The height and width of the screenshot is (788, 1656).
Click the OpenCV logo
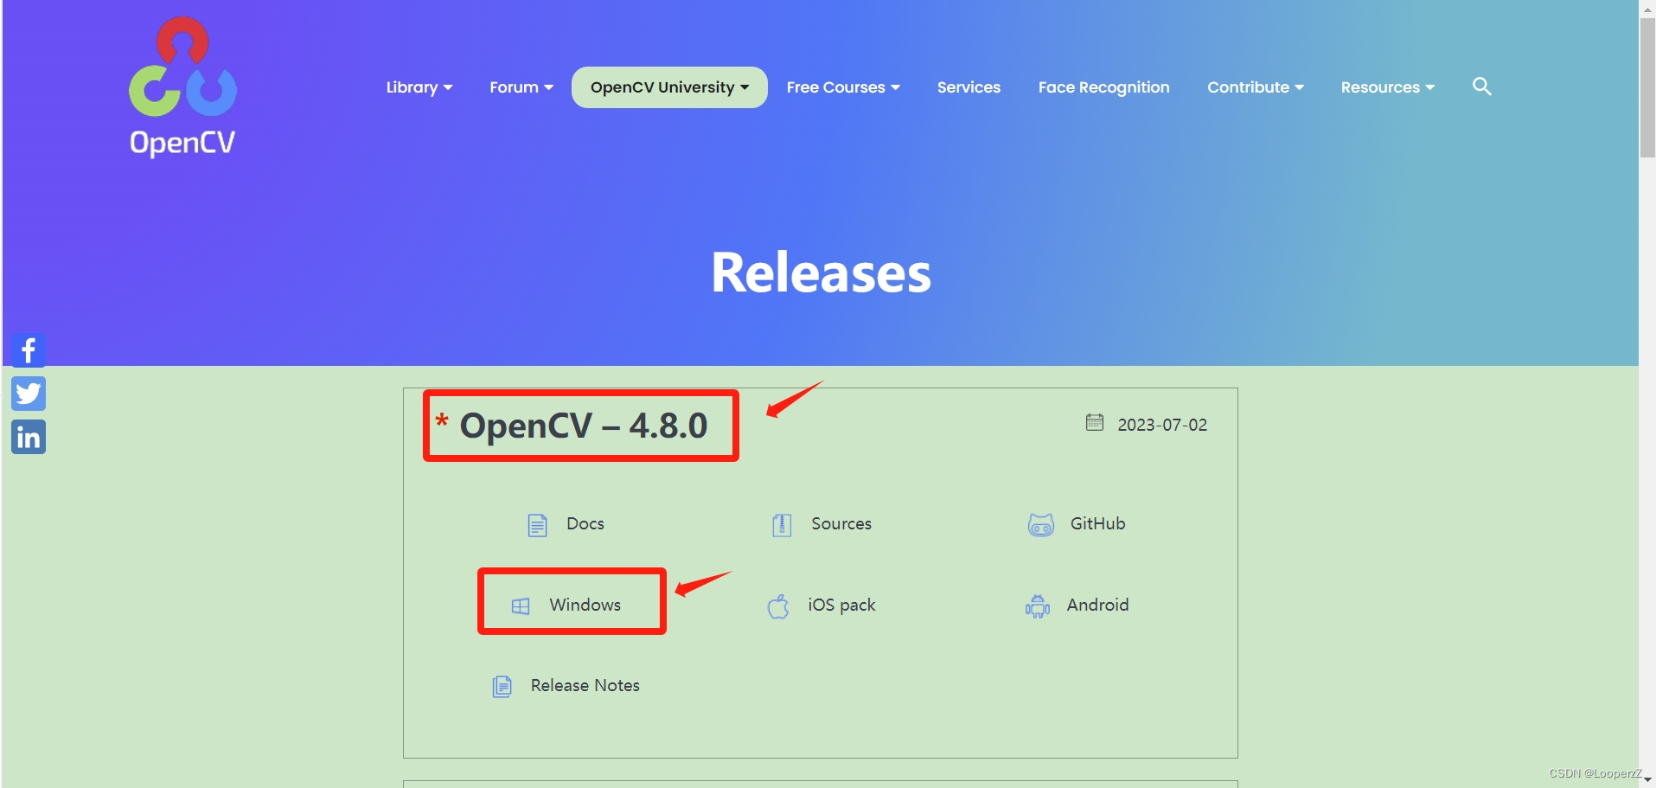tap(182, 86)
